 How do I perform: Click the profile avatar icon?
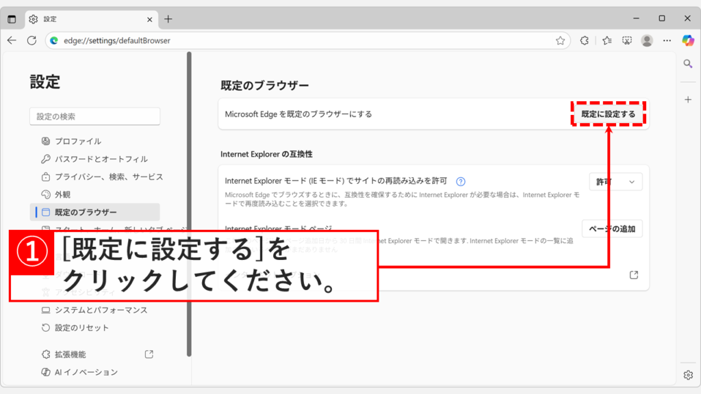(647, 40)
